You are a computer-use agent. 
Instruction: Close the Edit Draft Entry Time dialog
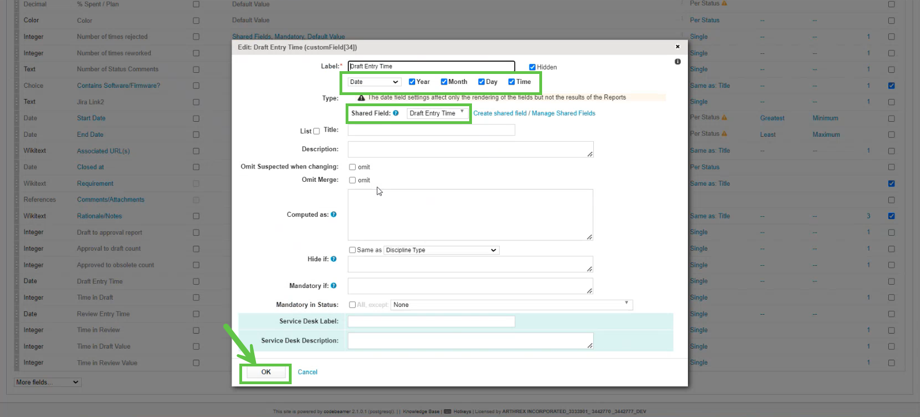coord(677,47)
